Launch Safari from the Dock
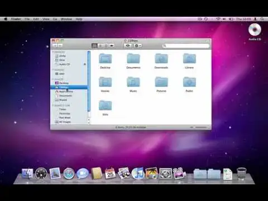The width and height of the screenshot is (268, 201). [x=69, y=174]
